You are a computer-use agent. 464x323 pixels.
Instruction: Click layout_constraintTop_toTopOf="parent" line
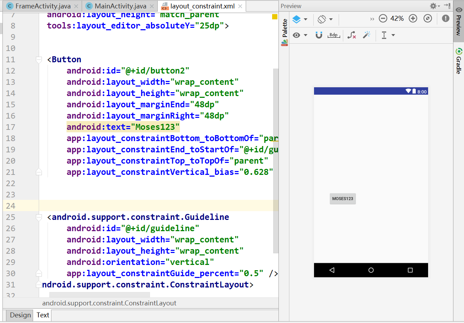click(168, 161)
